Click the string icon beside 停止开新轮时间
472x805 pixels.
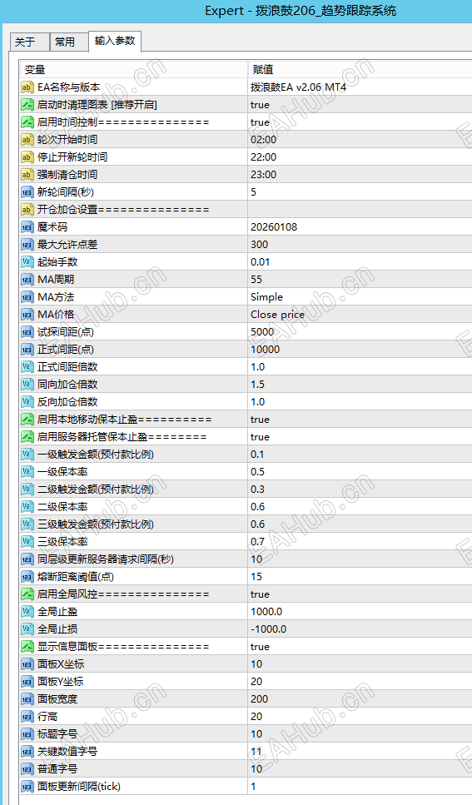[x=27, y=157]
